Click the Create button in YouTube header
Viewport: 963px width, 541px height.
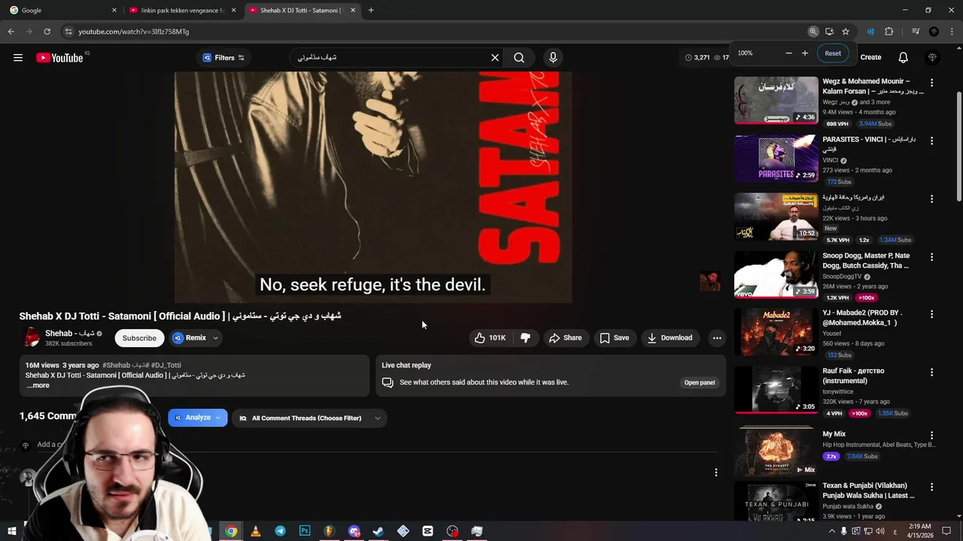[x=870, y=58]
